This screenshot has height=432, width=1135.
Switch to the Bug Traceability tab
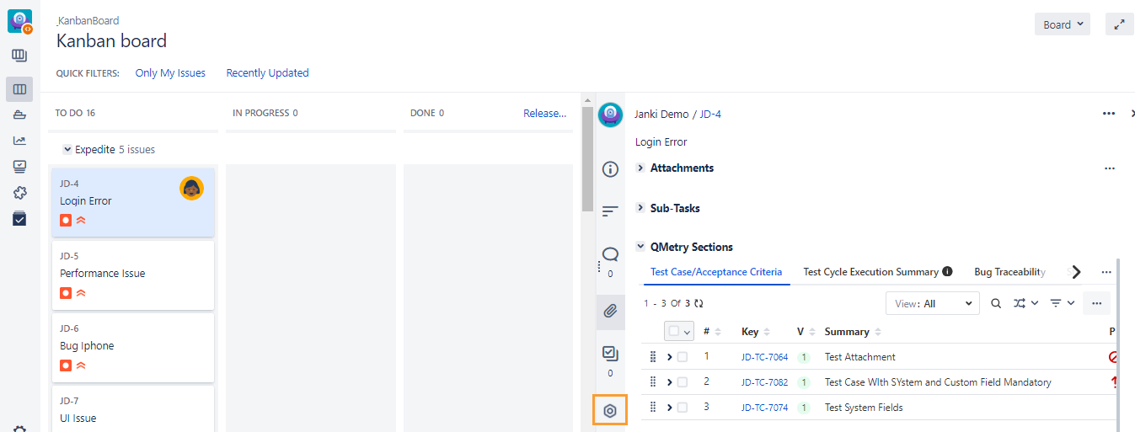1009,272
